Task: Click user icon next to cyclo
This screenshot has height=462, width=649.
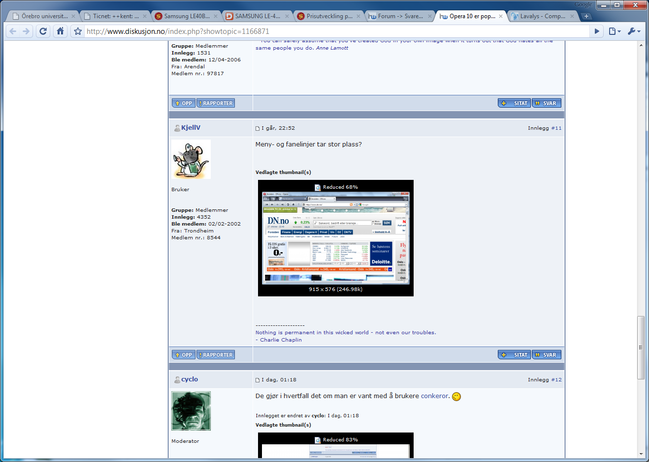Action: (177, 380)
